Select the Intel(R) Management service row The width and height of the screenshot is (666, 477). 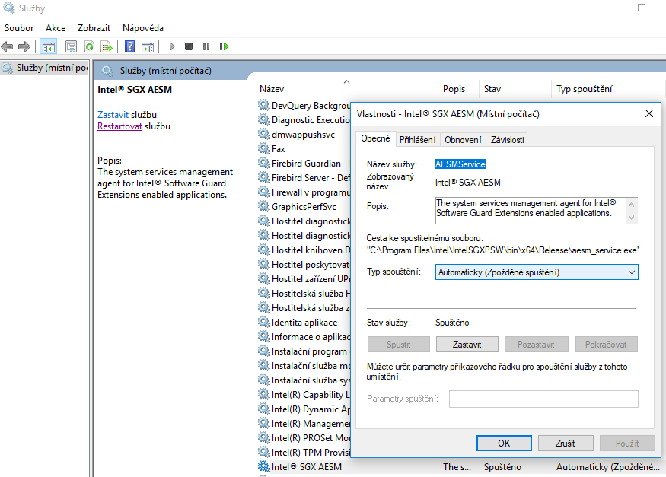coord(304,424)
